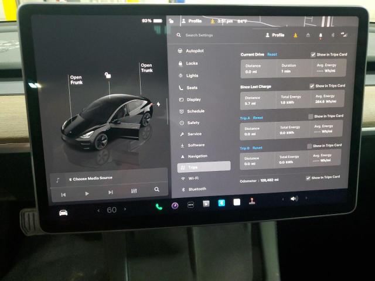Viewport: 375px width, 281px height.
Task: Toggle Since Last Charge Show in Trips Card
Action: [x=312, y=86]
